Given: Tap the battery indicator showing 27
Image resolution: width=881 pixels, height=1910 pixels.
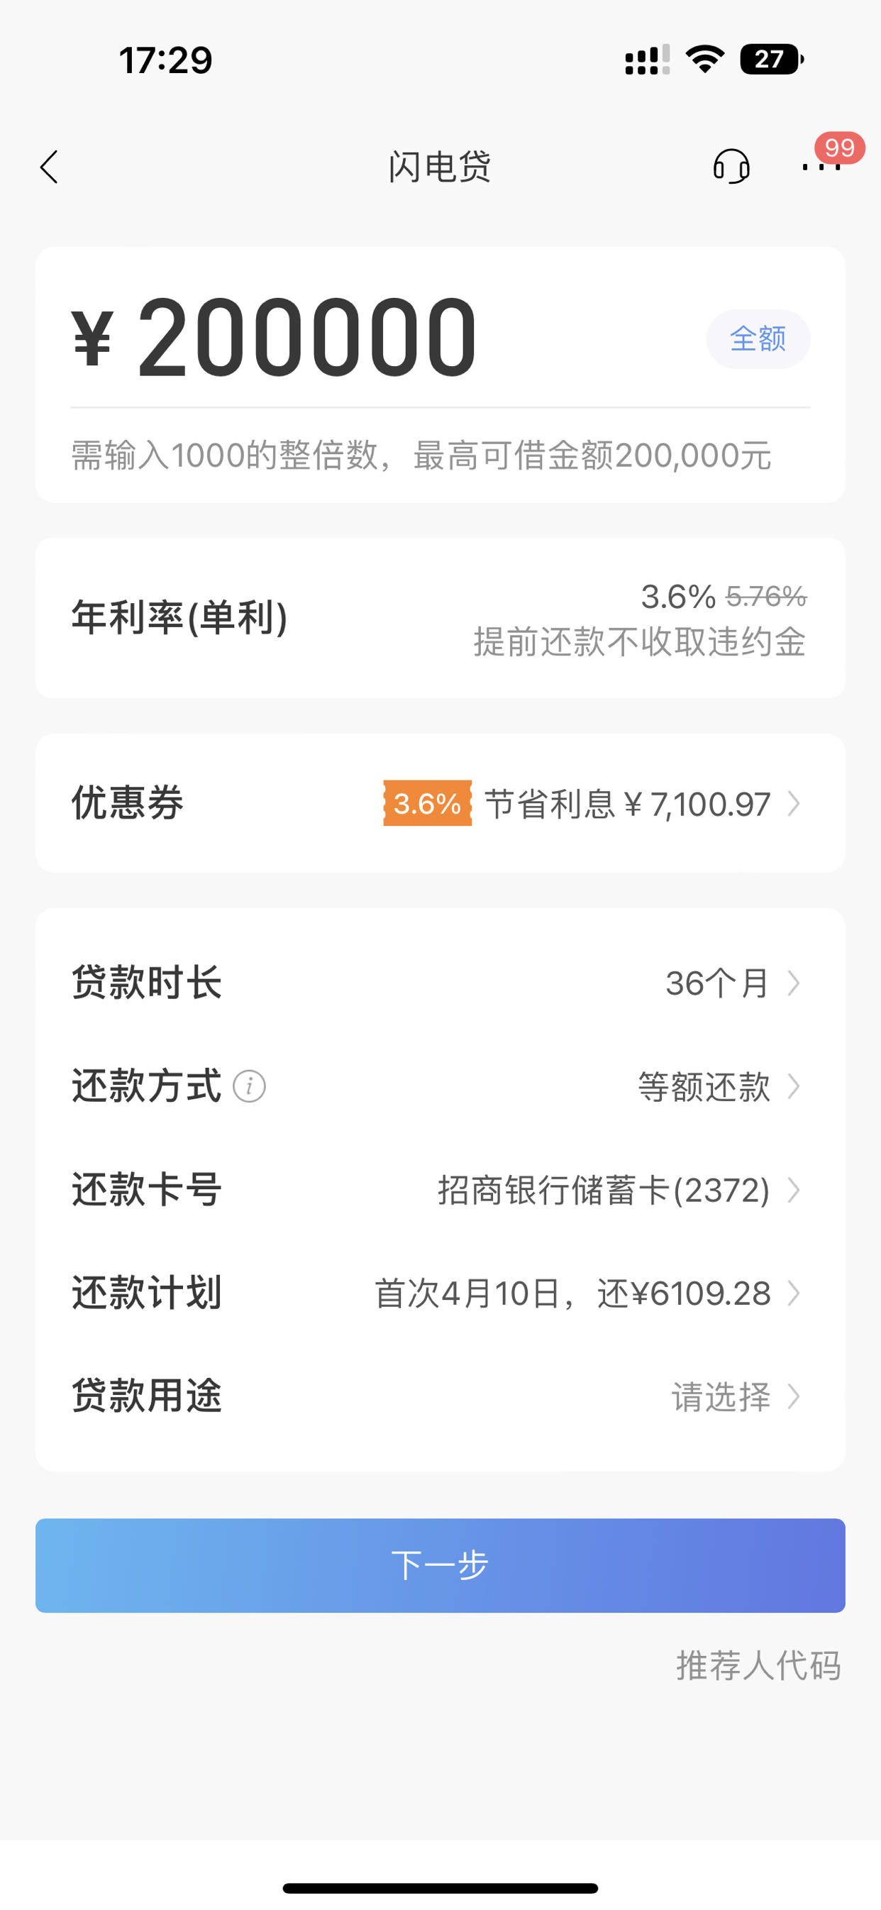Looking at the screenshot, I should click(772, 60).
